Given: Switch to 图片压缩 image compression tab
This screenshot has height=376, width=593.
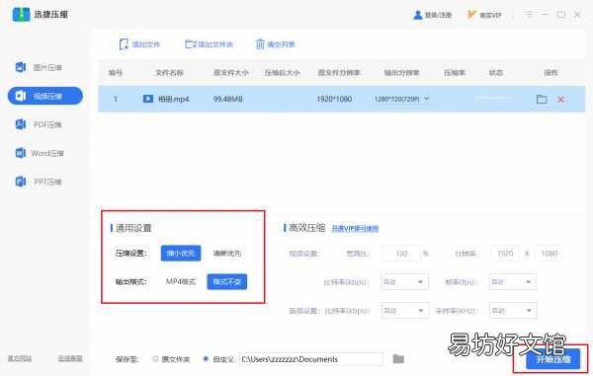Looking at the screenshot, I should pos(45,67).
